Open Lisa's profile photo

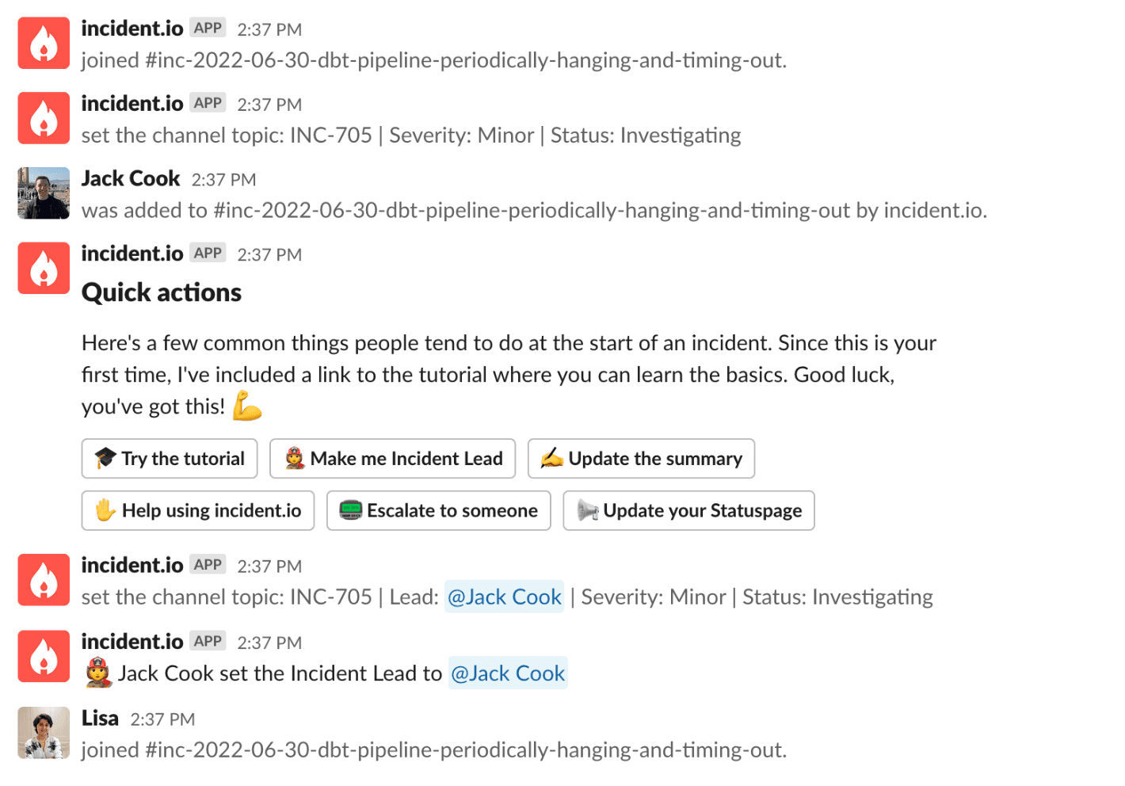44,733
